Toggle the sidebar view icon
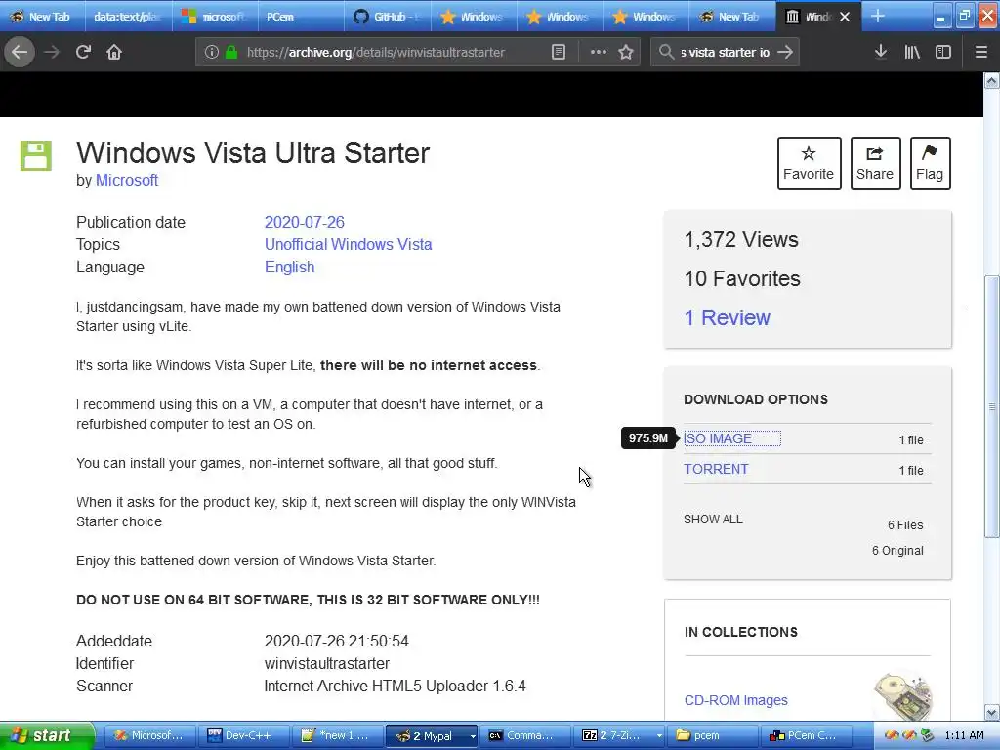The height and width of the screenshot is (750, 1000). 943,52
